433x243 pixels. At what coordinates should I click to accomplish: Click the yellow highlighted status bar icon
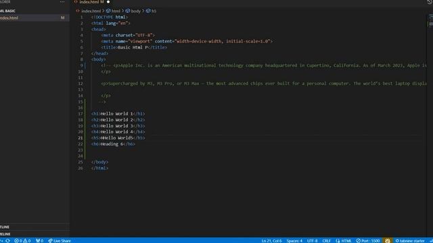[387, 240]
